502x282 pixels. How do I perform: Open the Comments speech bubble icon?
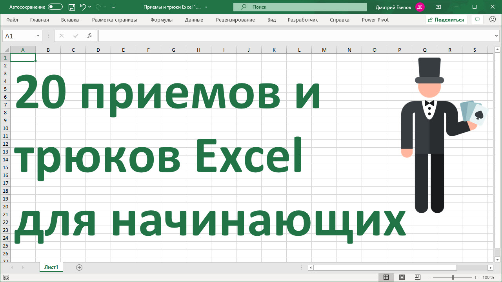477,20
